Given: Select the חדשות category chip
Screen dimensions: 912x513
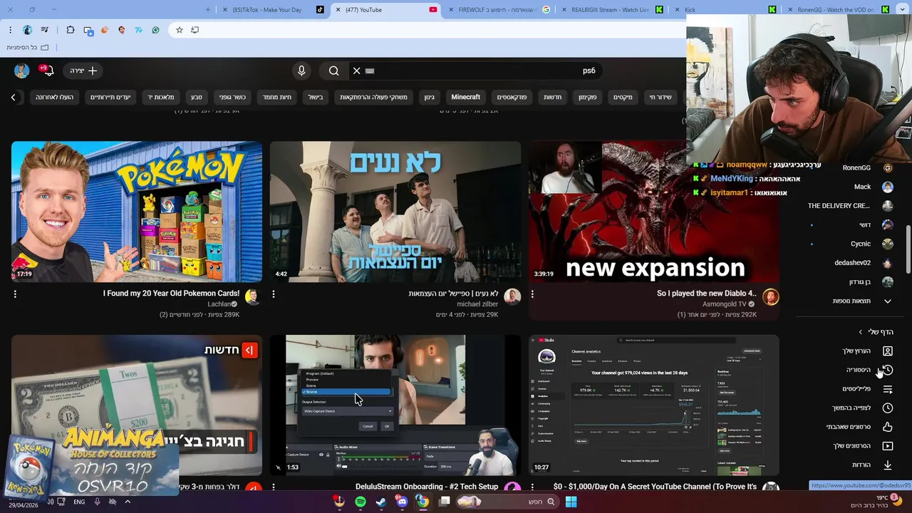Looking at the screenshot, I should click(553, 97).
